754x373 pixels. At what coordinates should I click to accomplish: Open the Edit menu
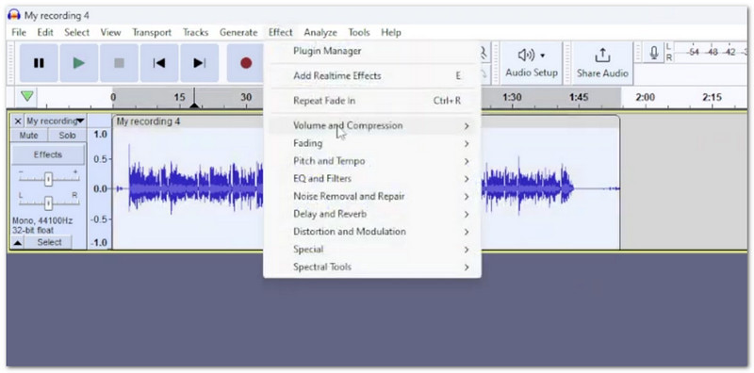point(45,33)
